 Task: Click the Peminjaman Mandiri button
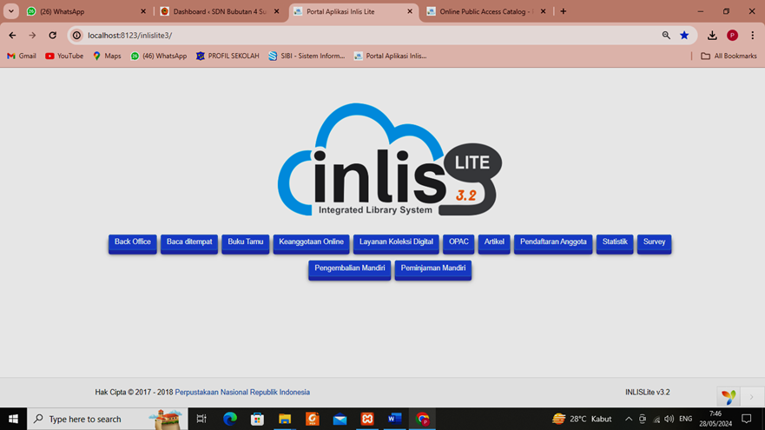coord(432,268)
